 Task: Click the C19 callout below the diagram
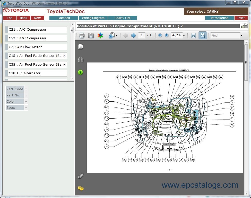coord(124,160)
